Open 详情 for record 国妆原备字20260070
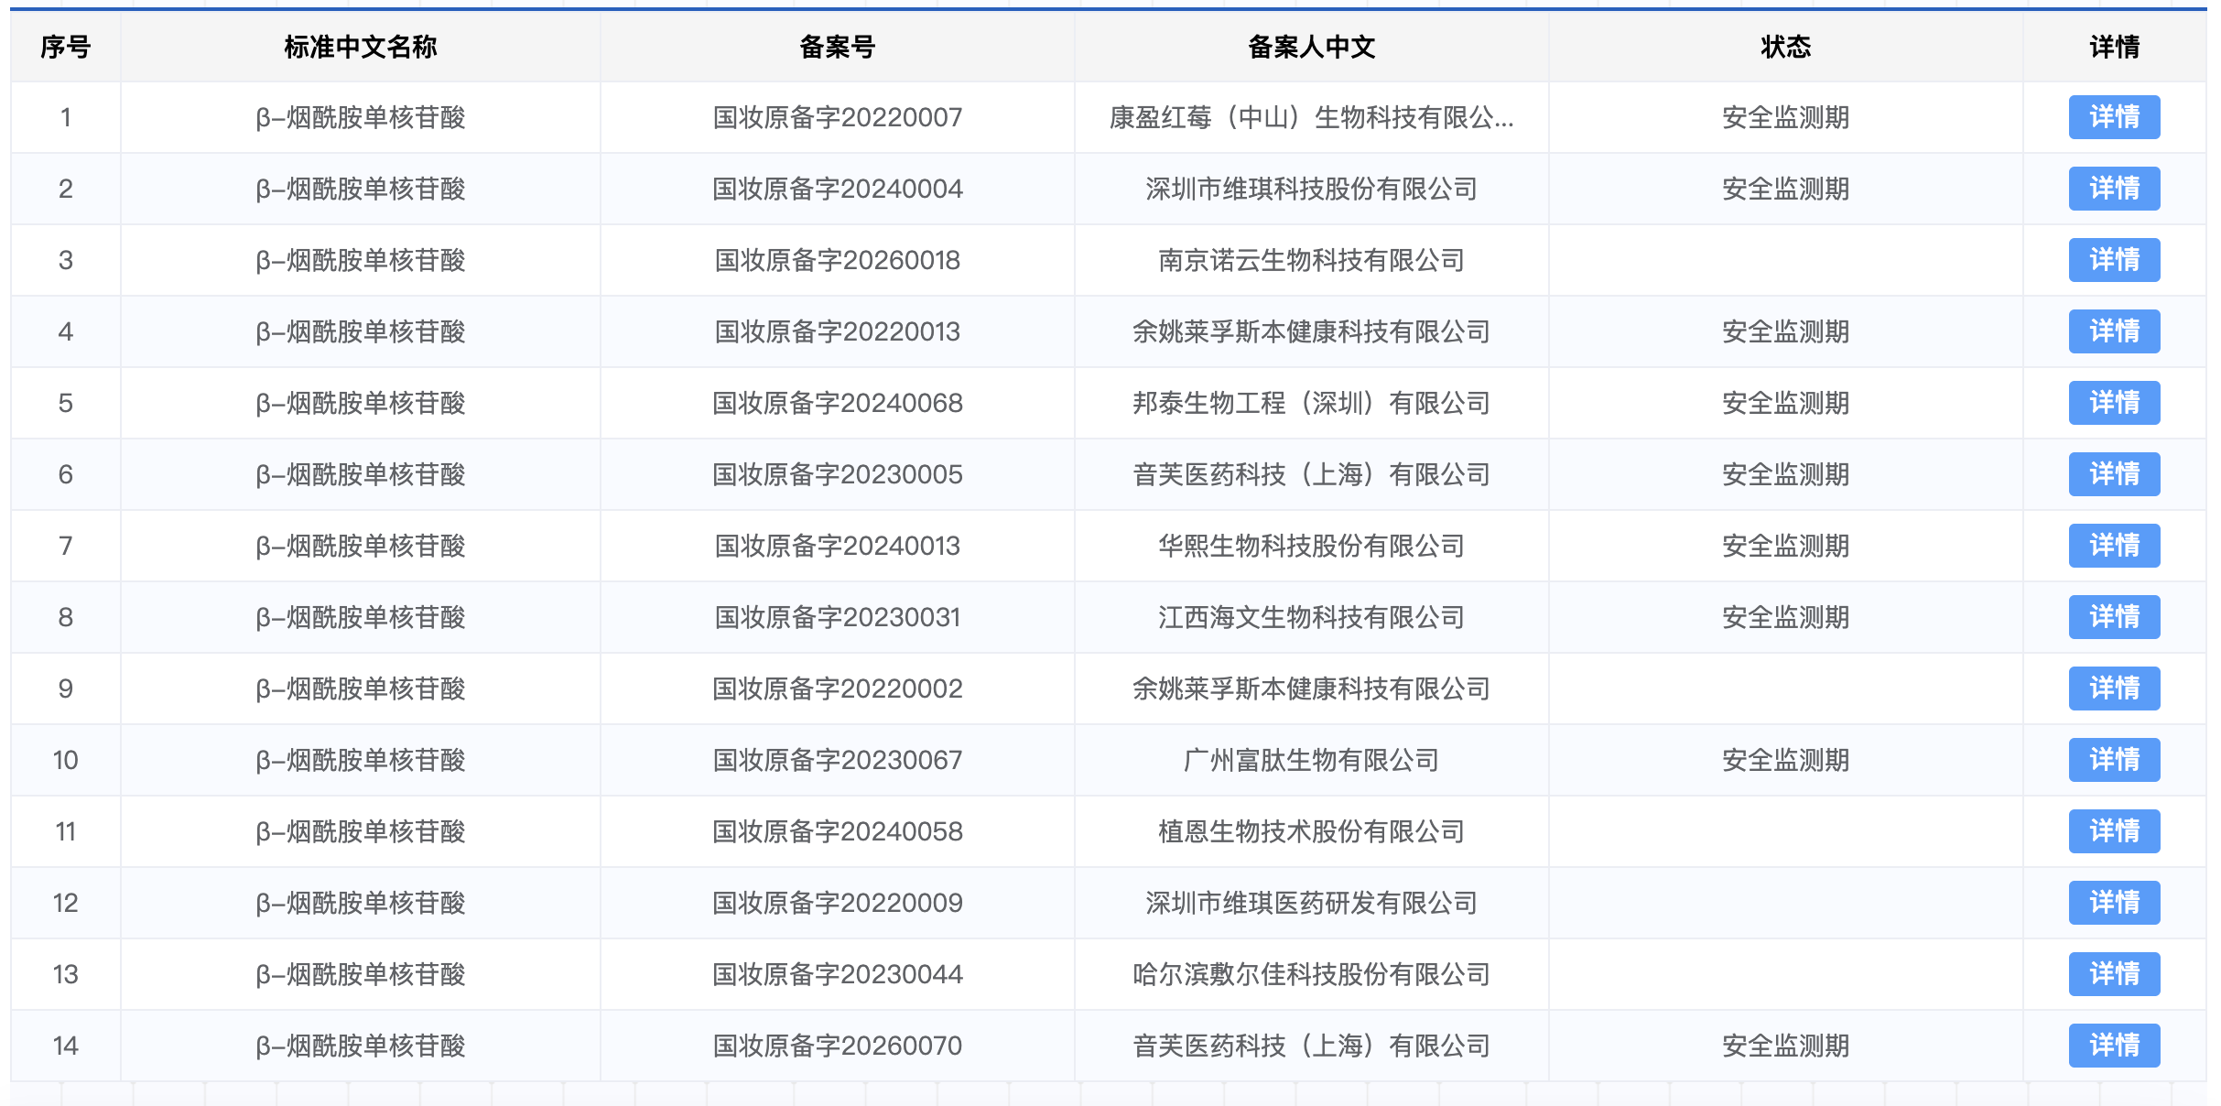Viewport: 2221px width, 1106px height. click(x=2114, y=1046)
